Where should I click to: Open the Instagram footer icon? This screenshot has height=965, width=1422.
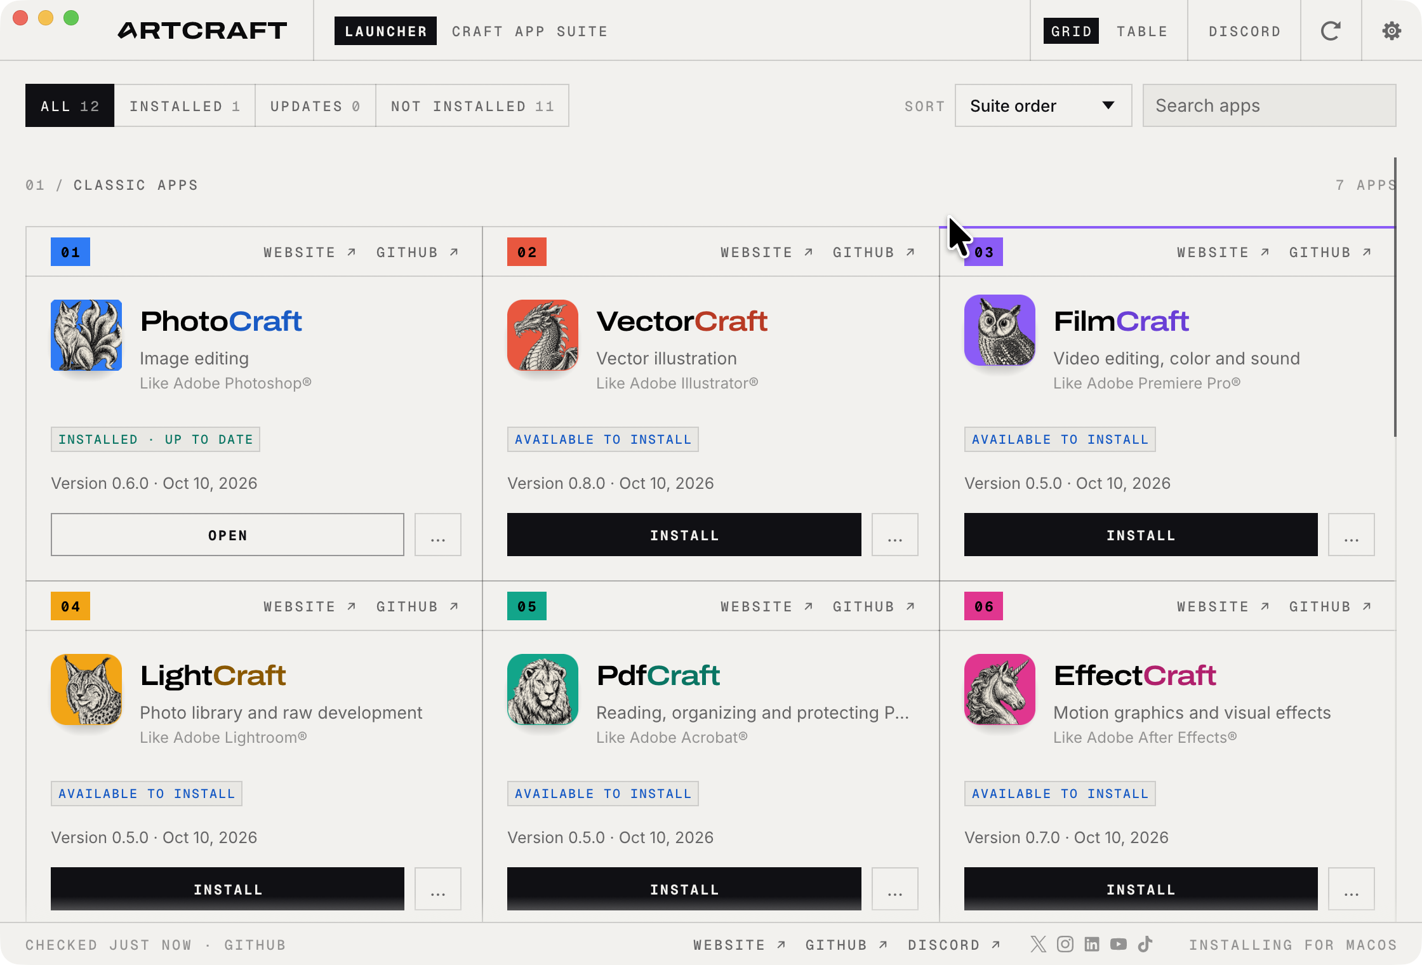1065,944
